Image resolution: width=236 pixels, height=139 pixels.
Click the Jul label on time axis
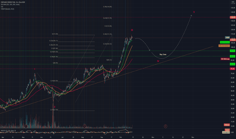[62, 137]
